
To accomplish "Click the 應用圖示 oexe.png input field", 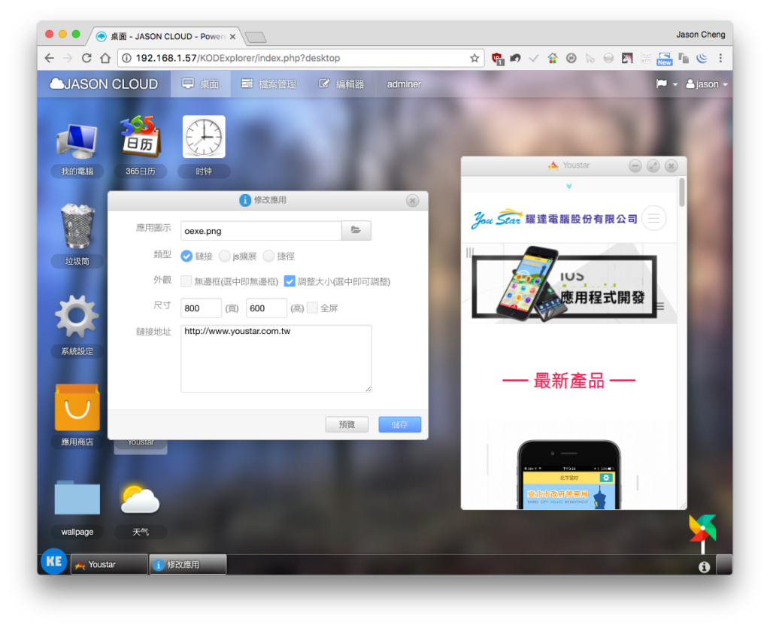I will point(261,230).
